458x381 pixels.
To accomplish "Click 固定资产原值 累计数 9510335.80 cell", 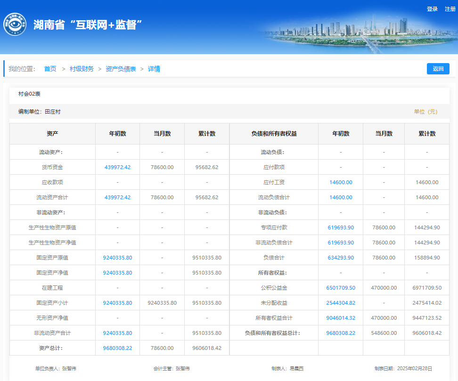I will pos(207,258).
